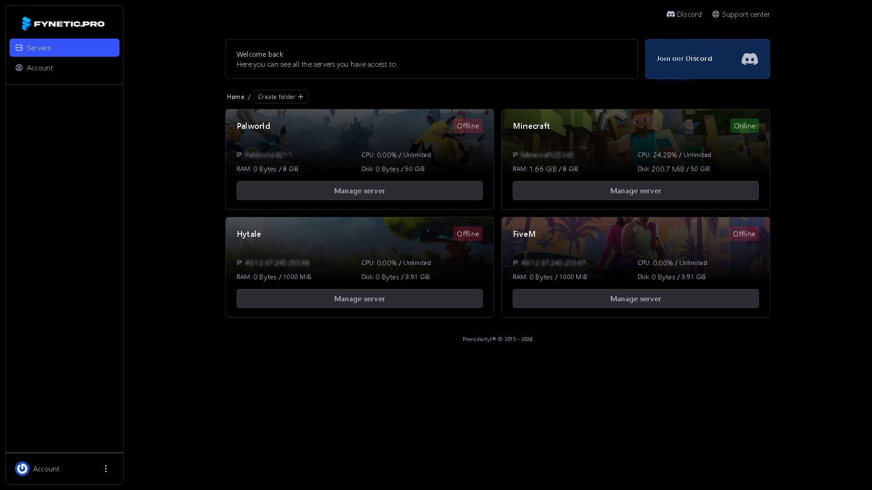Click Palworld Disk 0 Bytes / 50 GiB
The height and width of the screenshot is (490, 872).
393,169
